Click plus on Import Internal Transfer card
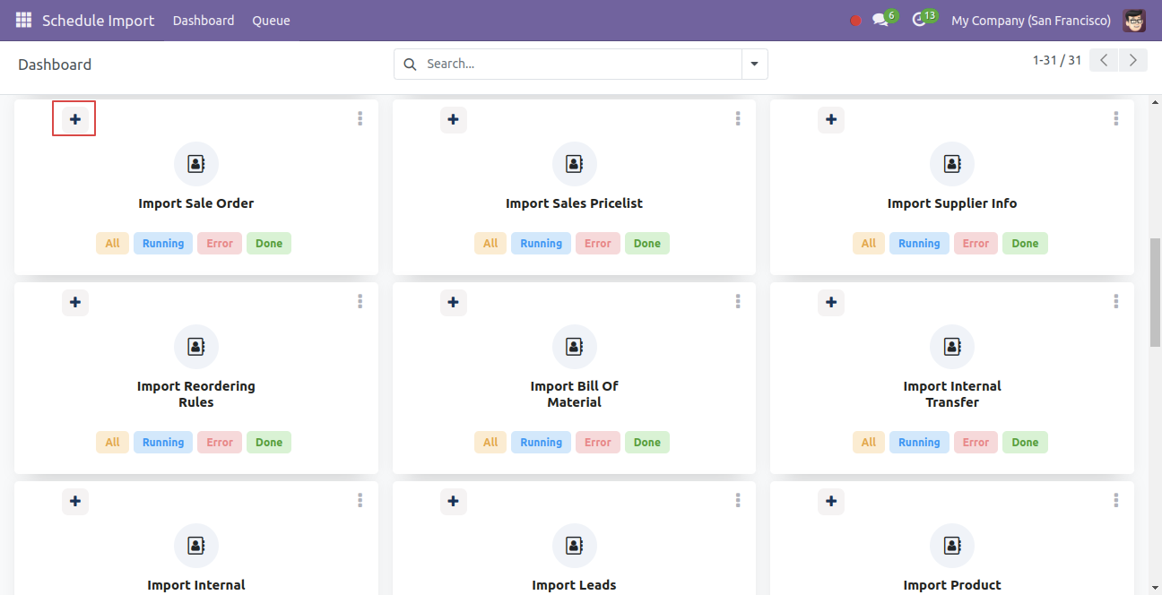The height and width of the screenshot is (595, 1162). [831, 302]
